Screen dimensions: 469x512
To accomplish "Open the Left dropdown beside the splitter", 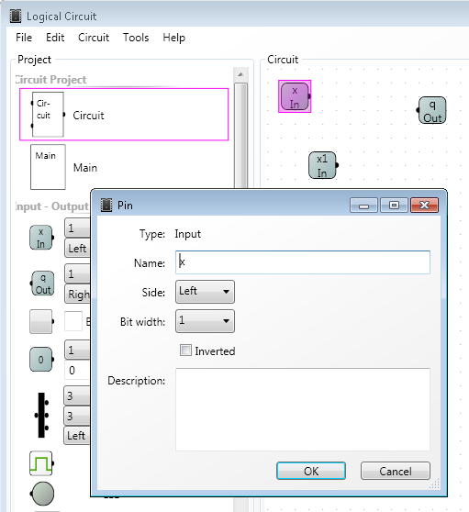I will click(77, 435).
